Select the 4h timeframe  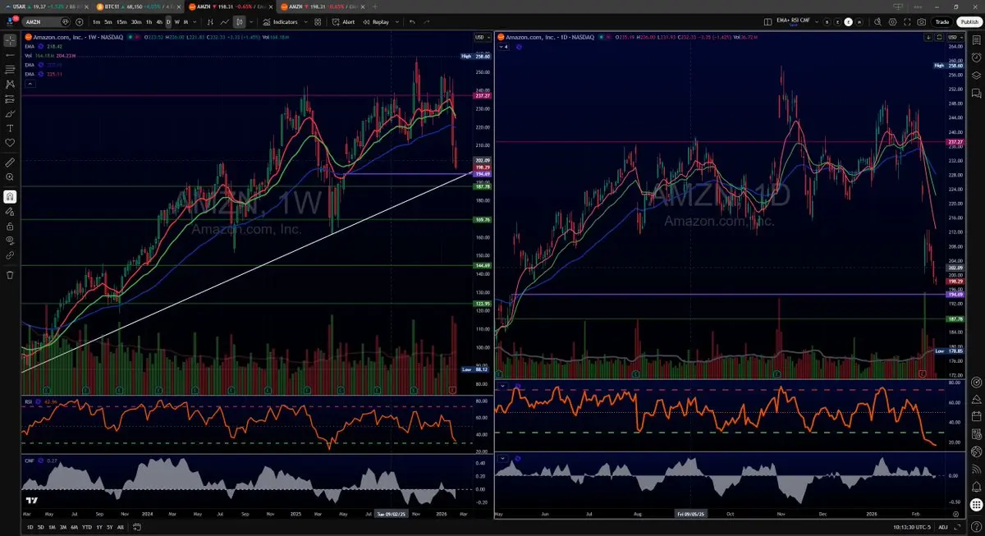[159, 21]
